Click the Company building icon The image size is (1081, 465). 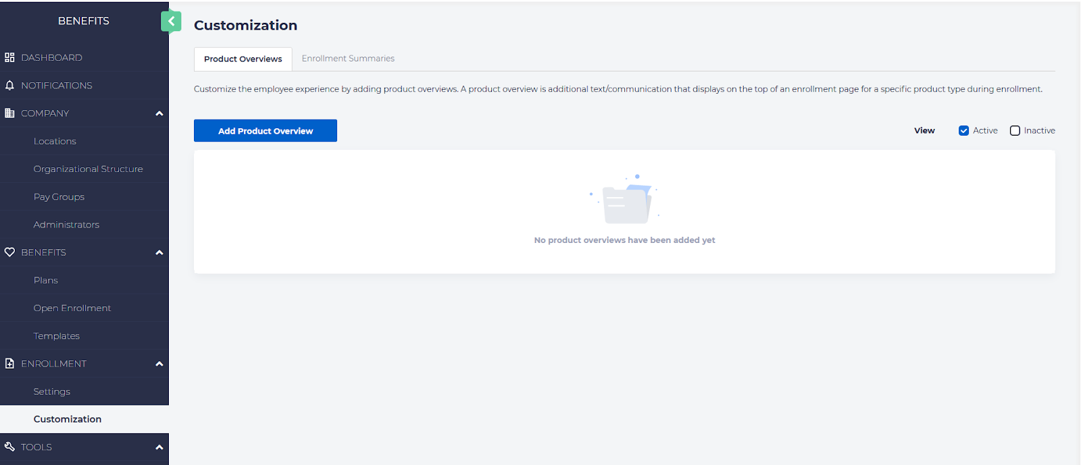(x=9, y=113)
